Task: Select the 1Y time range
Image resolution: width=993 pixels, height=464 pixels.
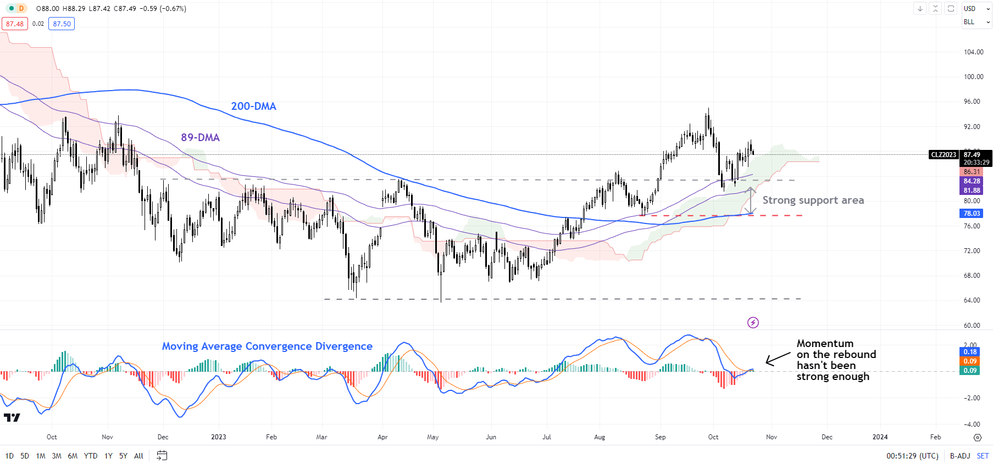Action: (x=108, y=456)
